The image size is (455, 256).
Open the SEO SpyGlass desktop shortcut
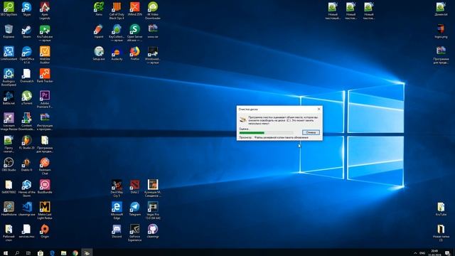click(x=9, y=9)
